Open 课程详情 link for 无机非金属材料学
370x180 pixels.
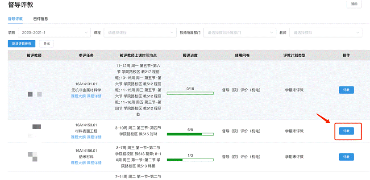tap(94, 96)
